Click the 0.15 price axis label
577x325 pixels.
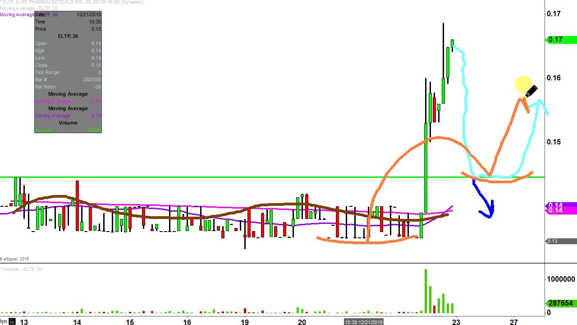click(554, 142)
